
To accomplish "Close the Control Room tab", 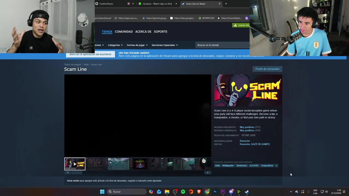I will (x=133, y=4).
